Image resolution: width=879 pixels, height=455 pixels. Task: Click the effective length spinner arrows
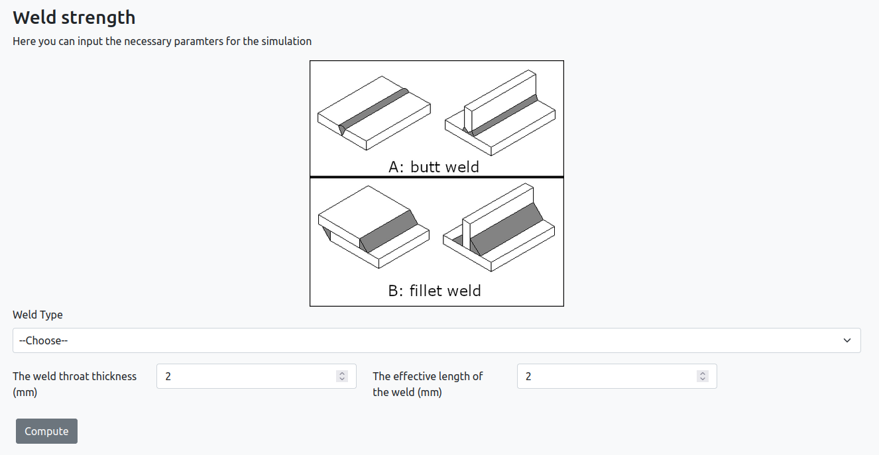point(703,376)
